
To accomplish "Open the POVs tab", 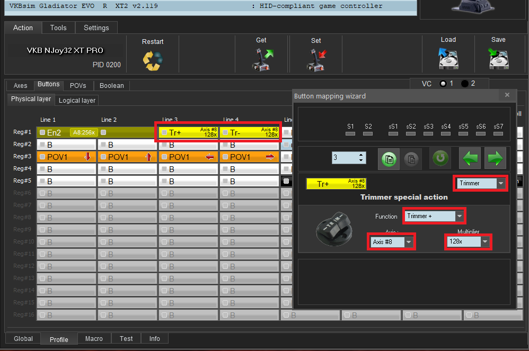I will pos(78,86).
